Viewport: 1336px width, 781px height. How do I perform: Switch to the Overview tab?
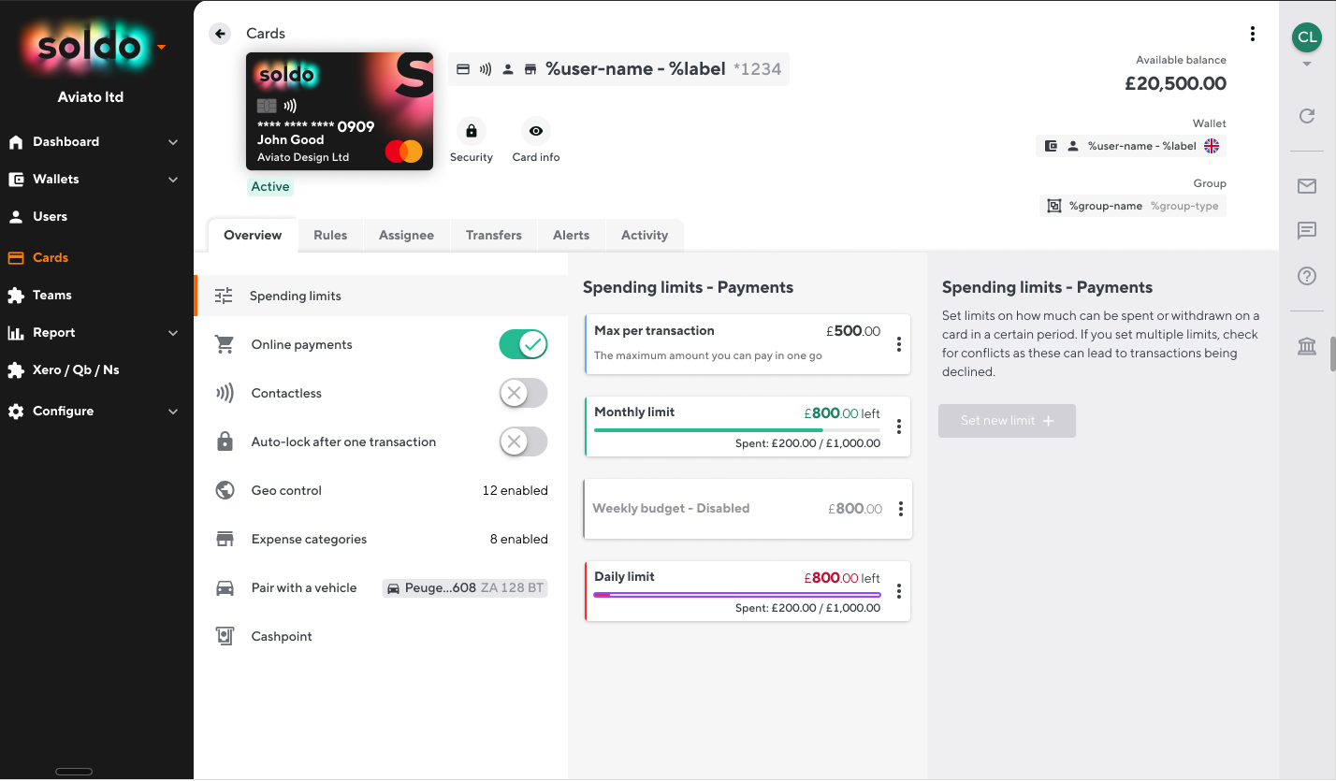pyautogui.click(x=253, y=236)
